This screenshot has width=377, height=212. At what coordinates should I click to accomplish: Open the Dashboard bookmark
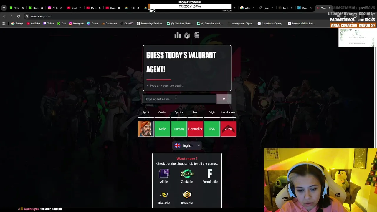(109, 24)
